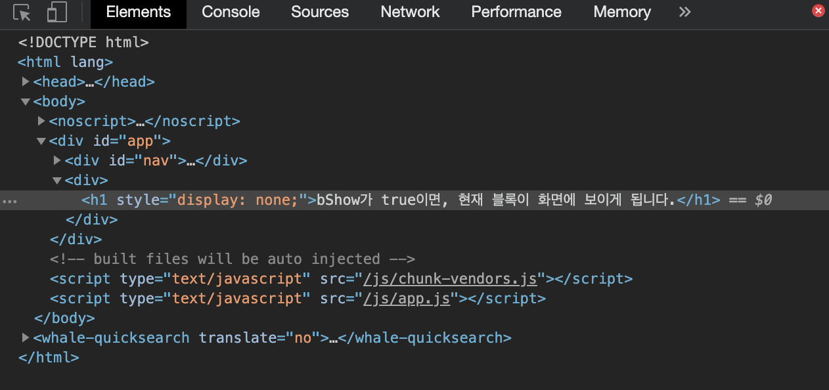The width and height of the screenshot is (829, 390).
Task: Click the closing body tag
Action: coord(64,318)
